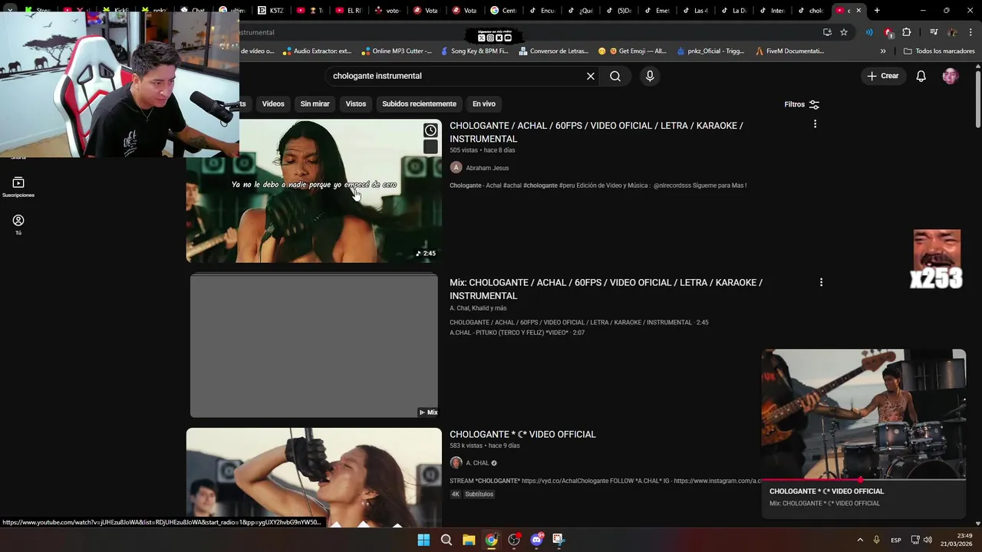
Task: Switch to the Emet TikTok tab
Action: pyautogui.click(x=658, y=11)
